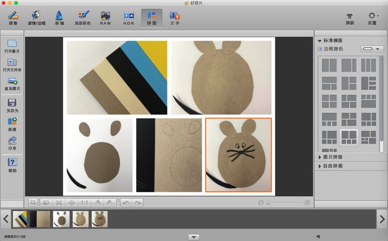
Task: Click the zoom out magnifier
Action: 260,202
